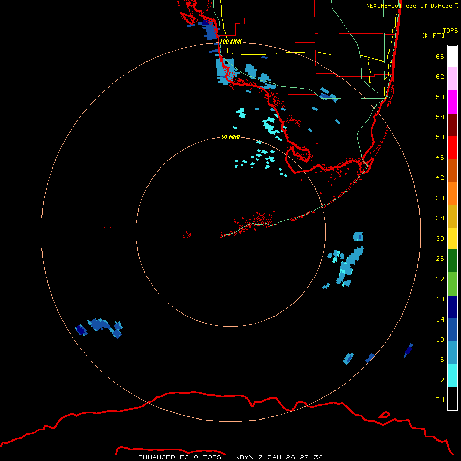Select the legend value 38

click(x=440, y=198)
